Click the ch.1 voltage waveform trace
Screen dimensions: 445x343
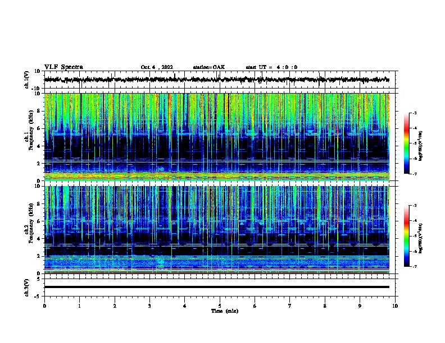point(217,80)
